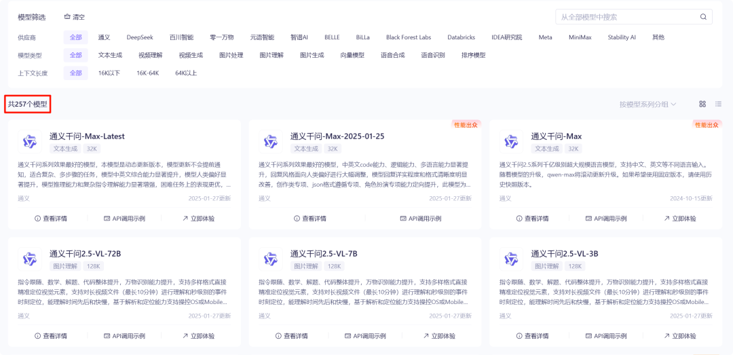Image resolution: width=733 pixels, height=355 pixels.
Task: Filter suppliers by 零一万物
Action: [x=221, y=37]
